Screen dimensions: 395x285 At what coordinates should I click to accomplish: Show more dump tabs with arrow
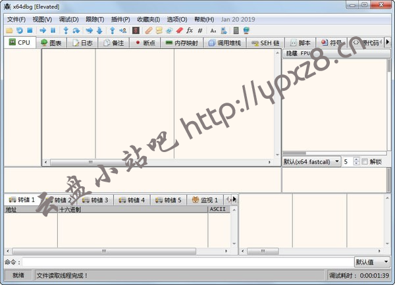point(234,199)
